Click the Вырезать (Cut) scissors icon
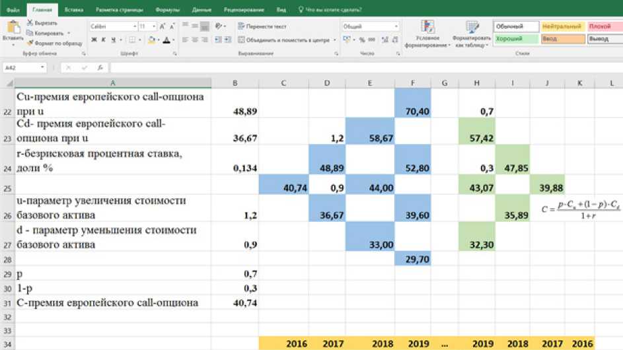Viewport: 623px width, 350px height. pyautogui.click(x=30, y=23)
